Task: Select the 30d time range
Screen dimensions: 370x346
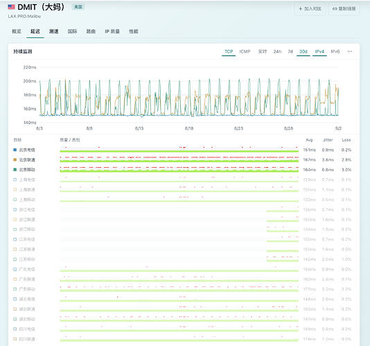Action: point(303,51)
